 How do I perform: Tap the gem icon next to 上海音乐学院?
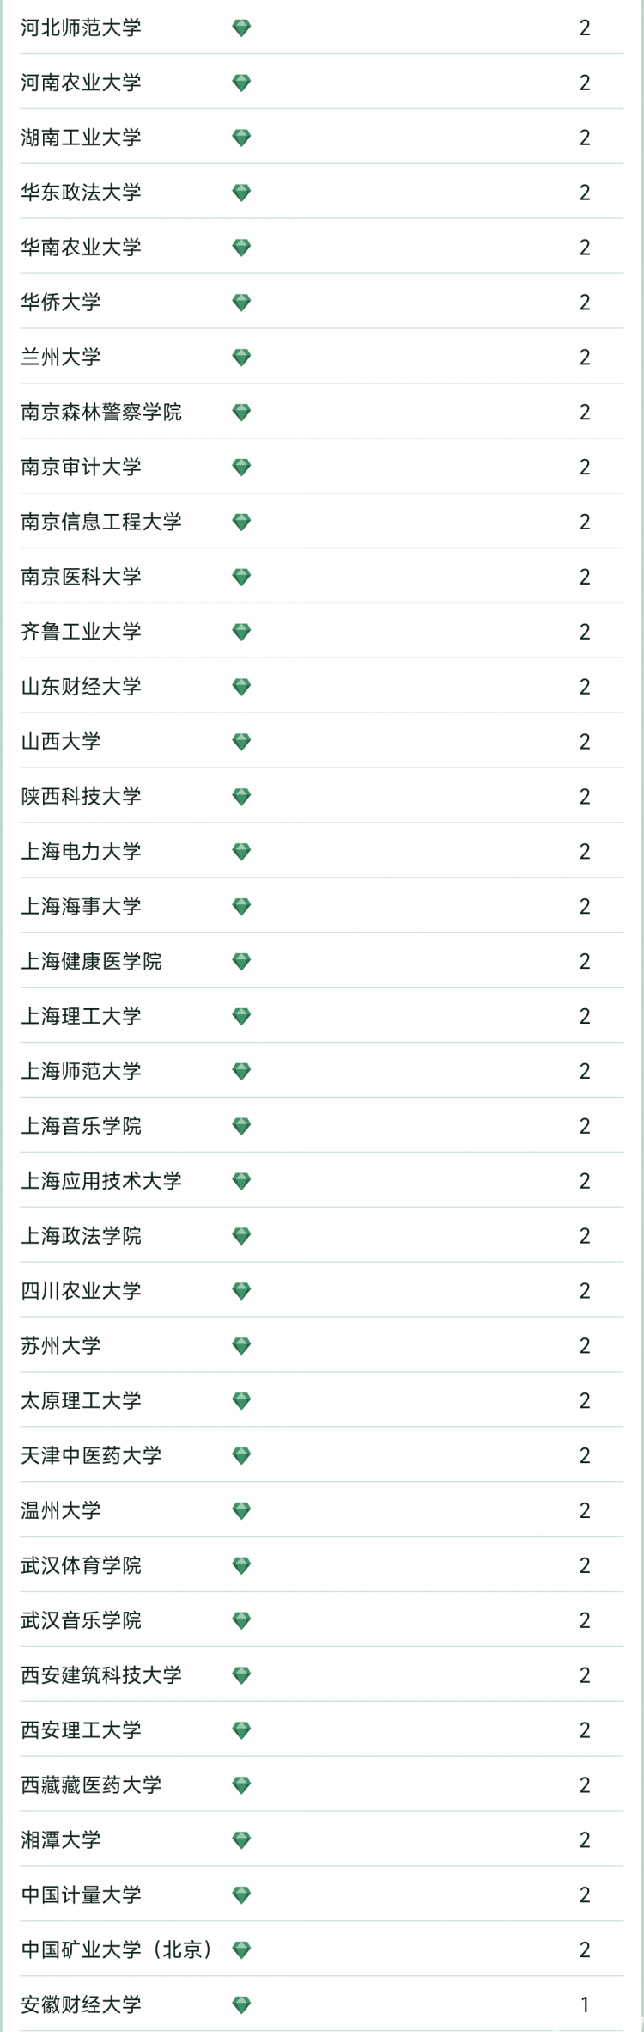[241, 1126]
